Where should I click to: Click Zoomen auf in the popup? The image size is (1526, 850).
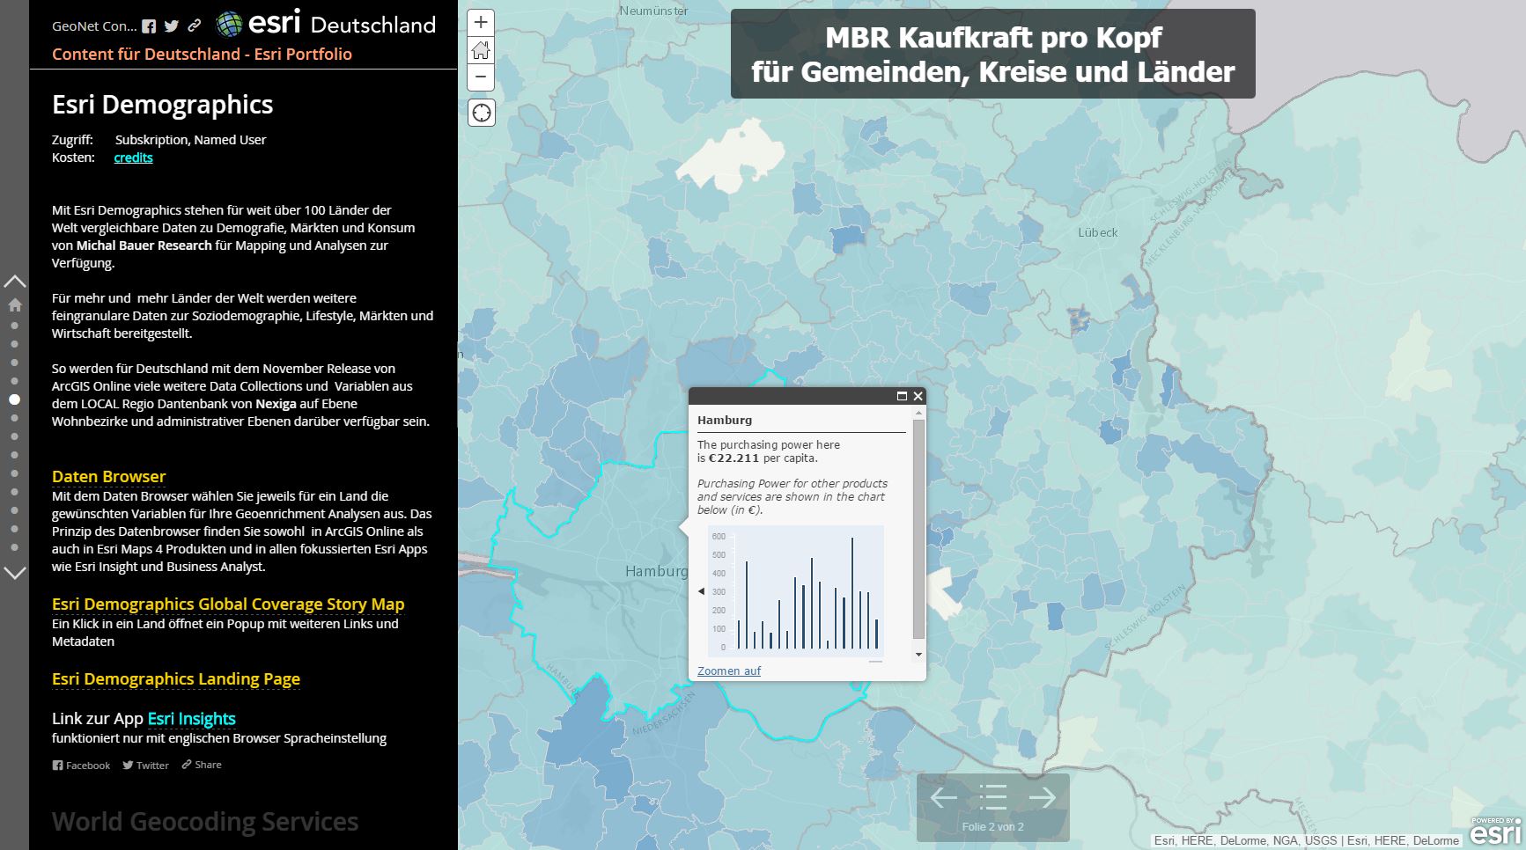tap(729, 671)
